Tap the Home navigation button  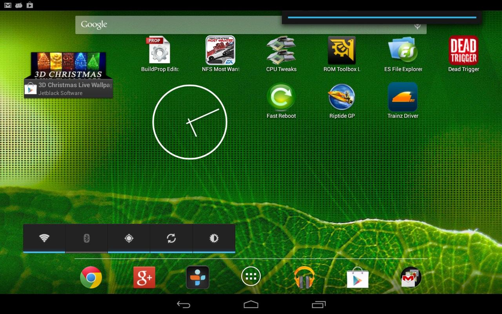click(x=251, y=304)
